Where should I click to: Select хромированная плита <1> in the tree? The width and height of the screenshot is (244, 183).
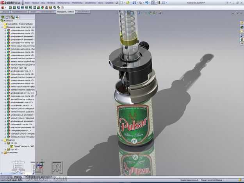click(21, 30)
